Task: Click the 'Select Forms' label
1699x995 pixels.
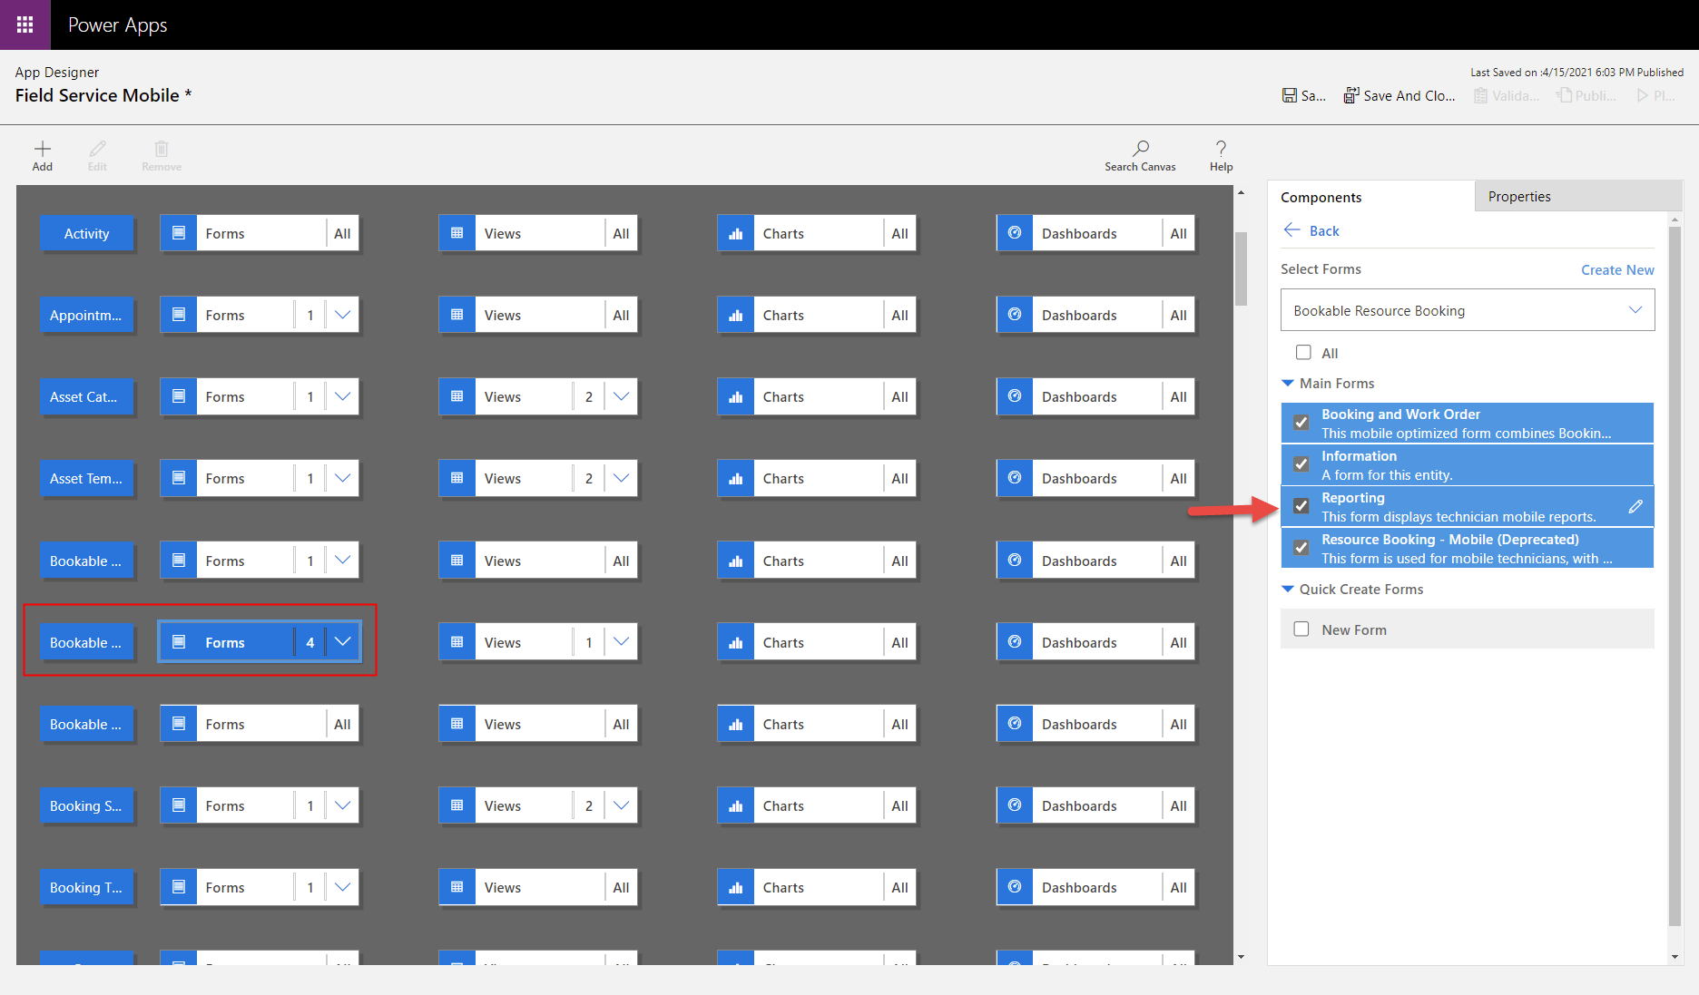Action: point(1321,269)
